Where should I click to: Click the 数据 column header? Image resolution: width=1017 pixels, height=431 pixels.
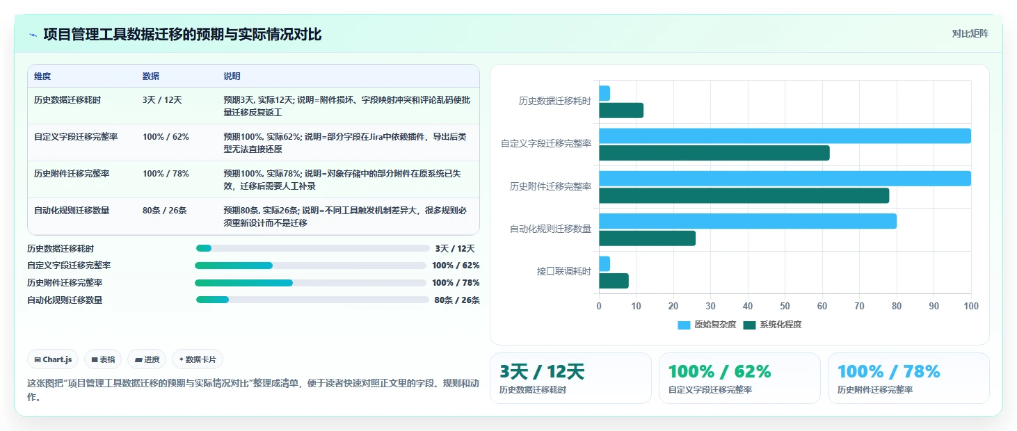click(151, 76)
